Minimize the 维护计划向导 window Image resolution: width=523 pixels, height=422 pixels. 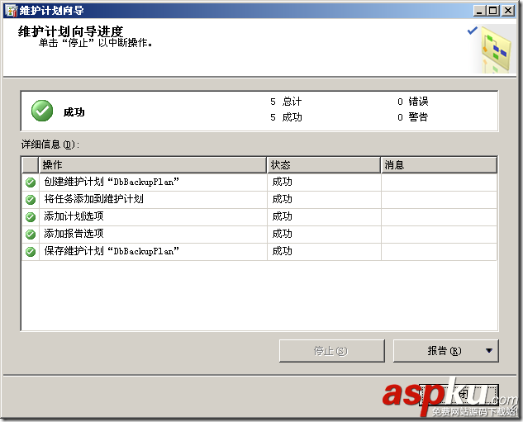tap(479, 11)
